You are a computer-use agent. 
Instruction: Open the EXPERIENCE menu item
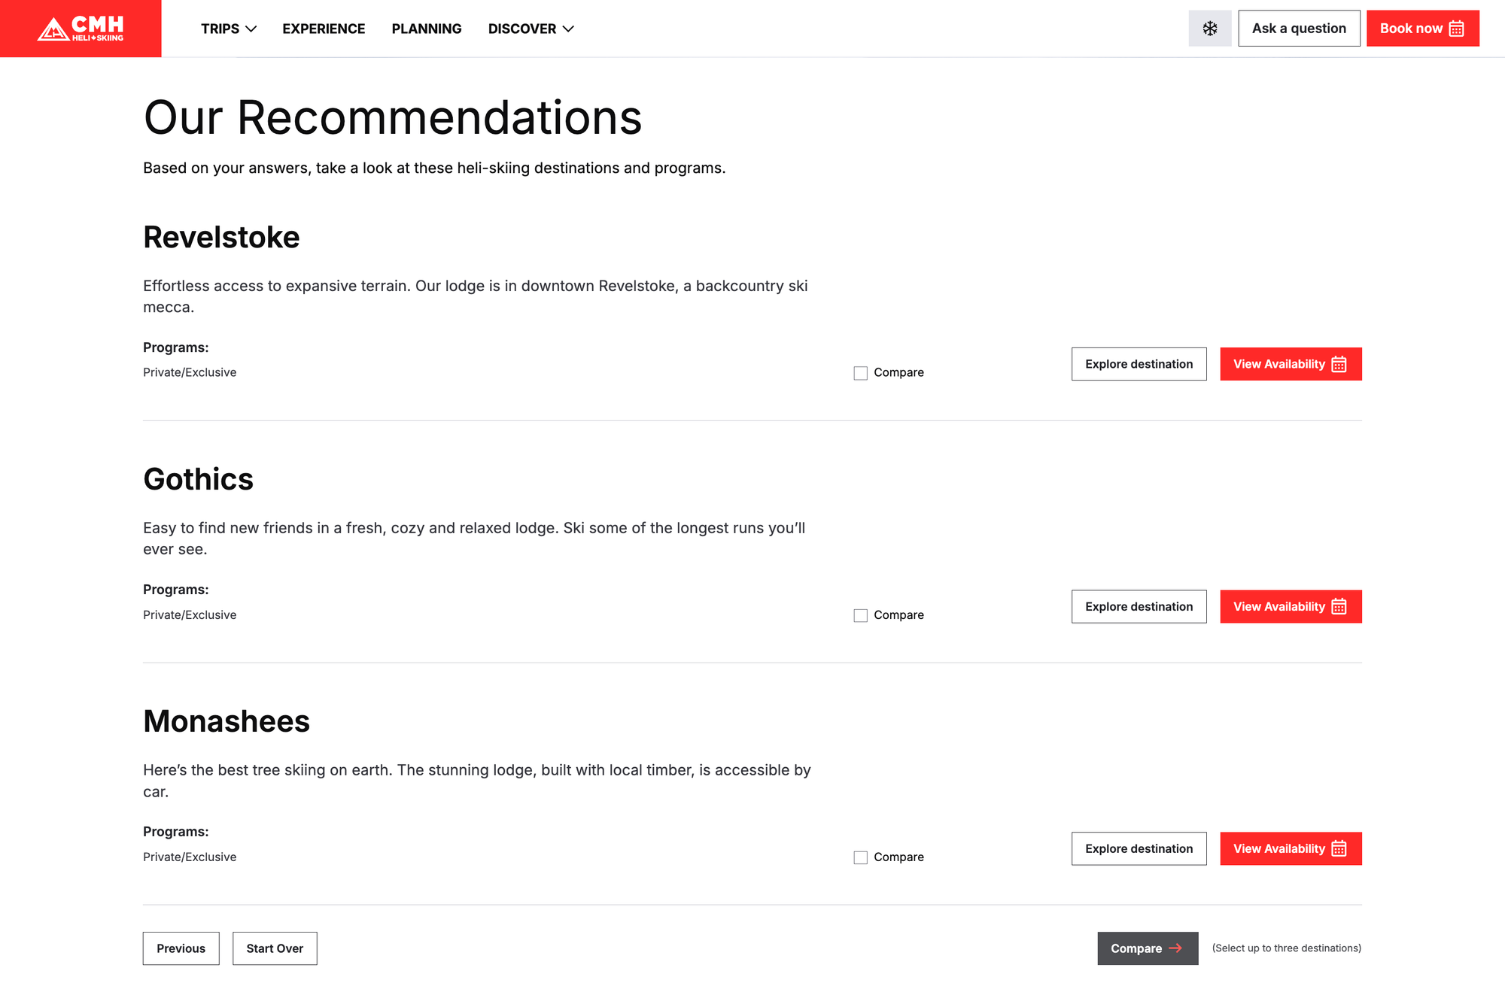(x=324, y=29)
